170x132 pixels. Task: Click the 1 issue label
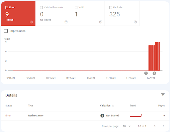(9, 20)
